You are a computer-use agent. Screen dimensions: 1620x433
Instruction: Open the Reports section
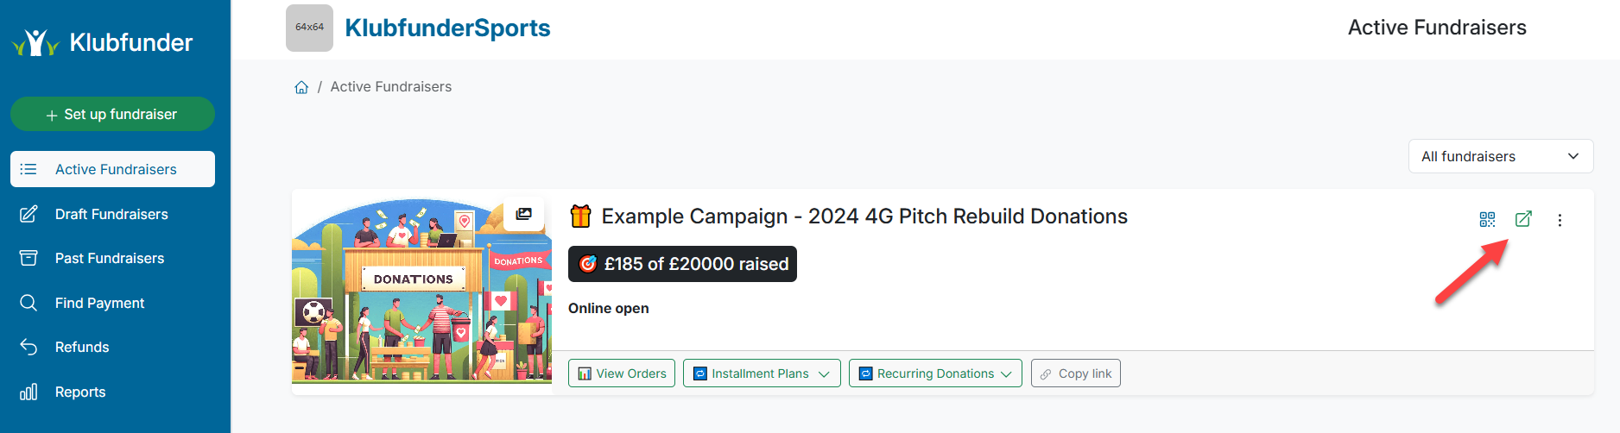(x=80, y=392)
